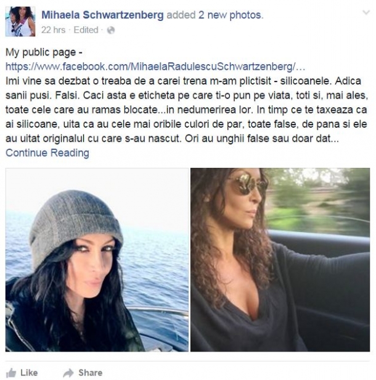Open the post options chevron menu
Image resolution: width=376 pixels, height=380 pixels.
click(366, 12)
